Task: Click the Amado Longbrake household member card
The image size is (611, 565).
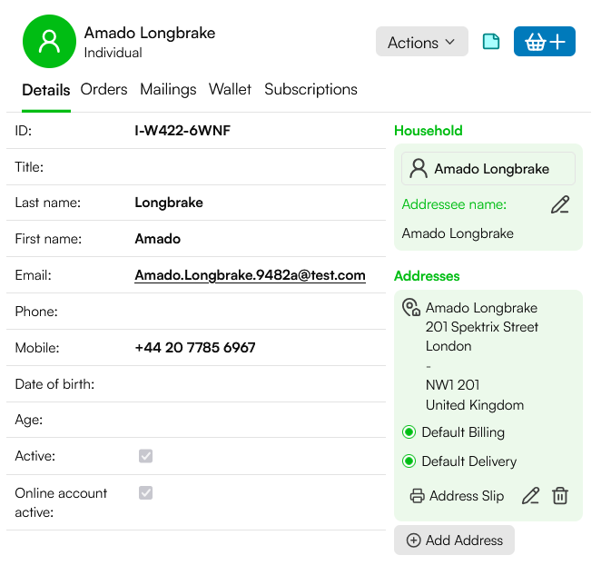Action: click(x=488, y=169)
